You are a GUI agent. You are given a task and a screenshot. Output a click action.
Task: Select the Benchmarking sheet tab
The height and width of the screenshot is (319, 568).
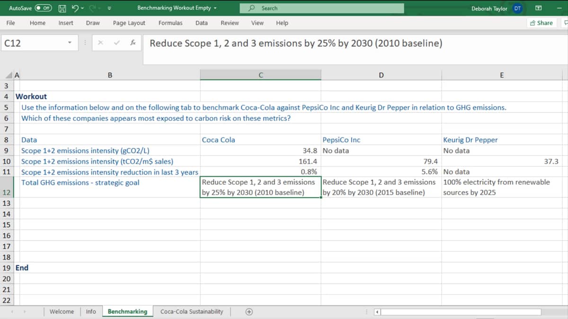tap(127, 311)
